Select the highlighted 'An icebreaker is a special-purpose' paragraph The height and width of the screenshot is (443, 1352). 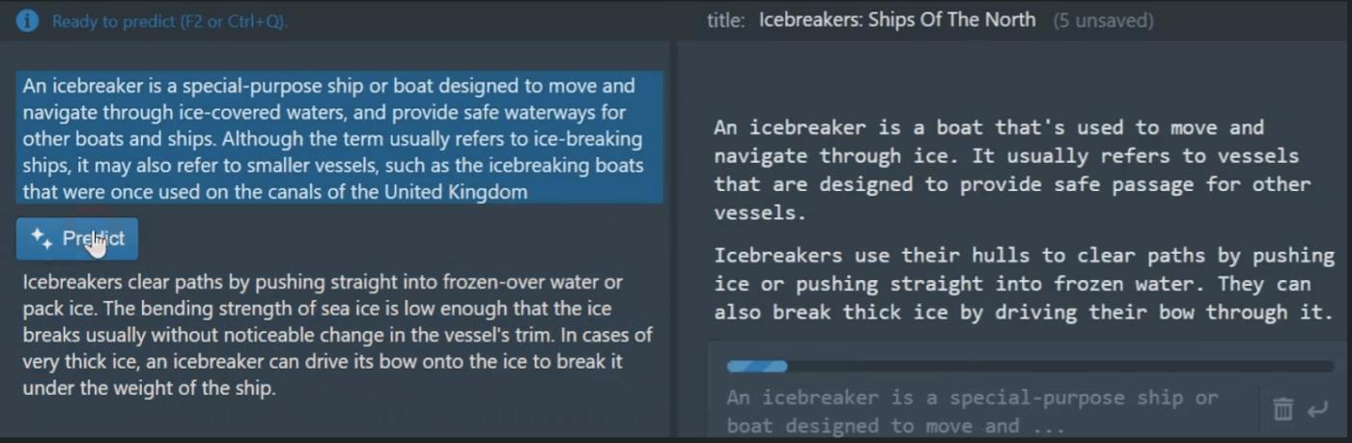(339, 137)
